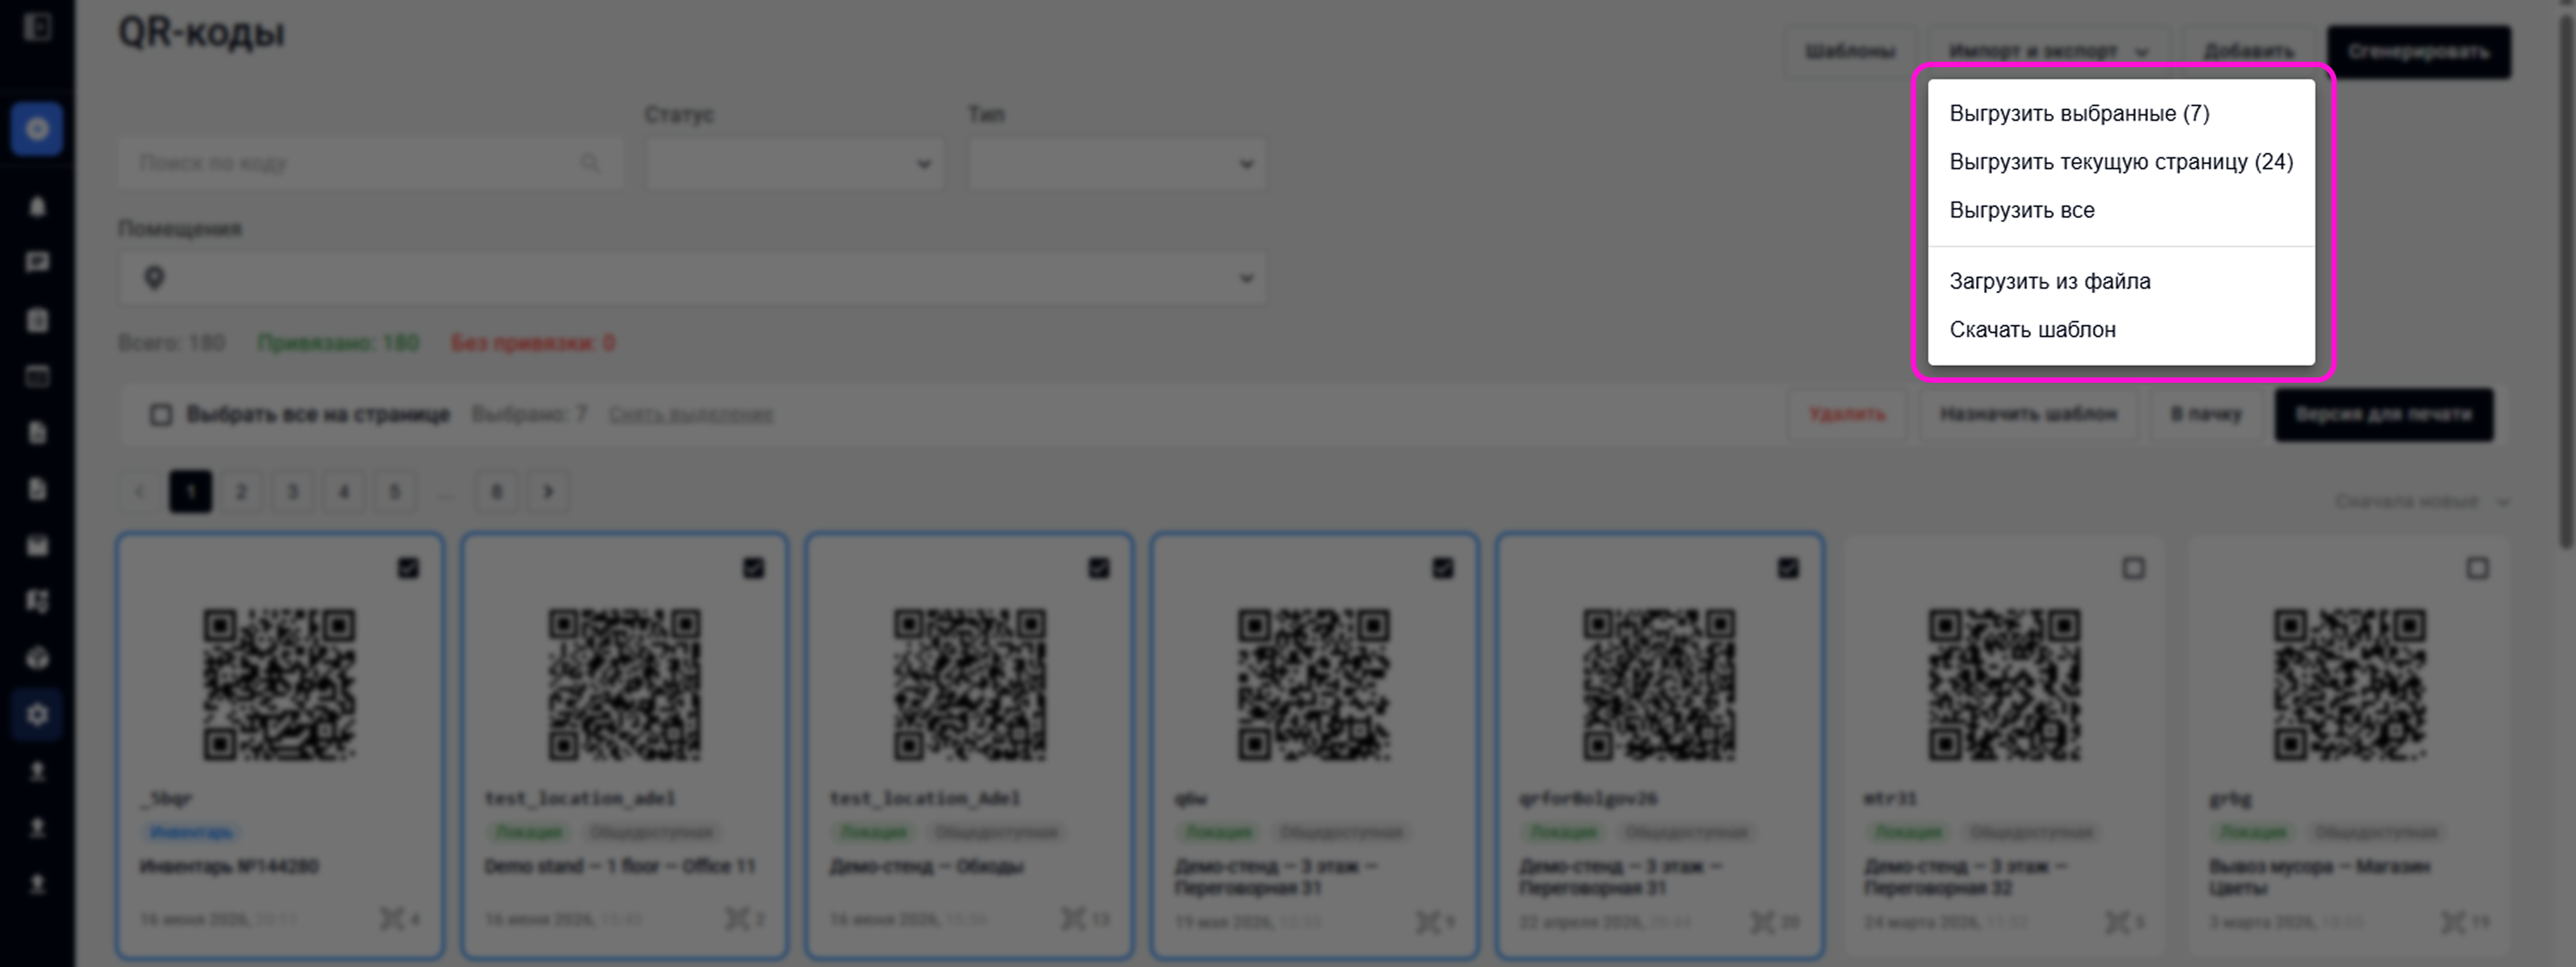Expand the Помещения location dropdown

point(692,278)
